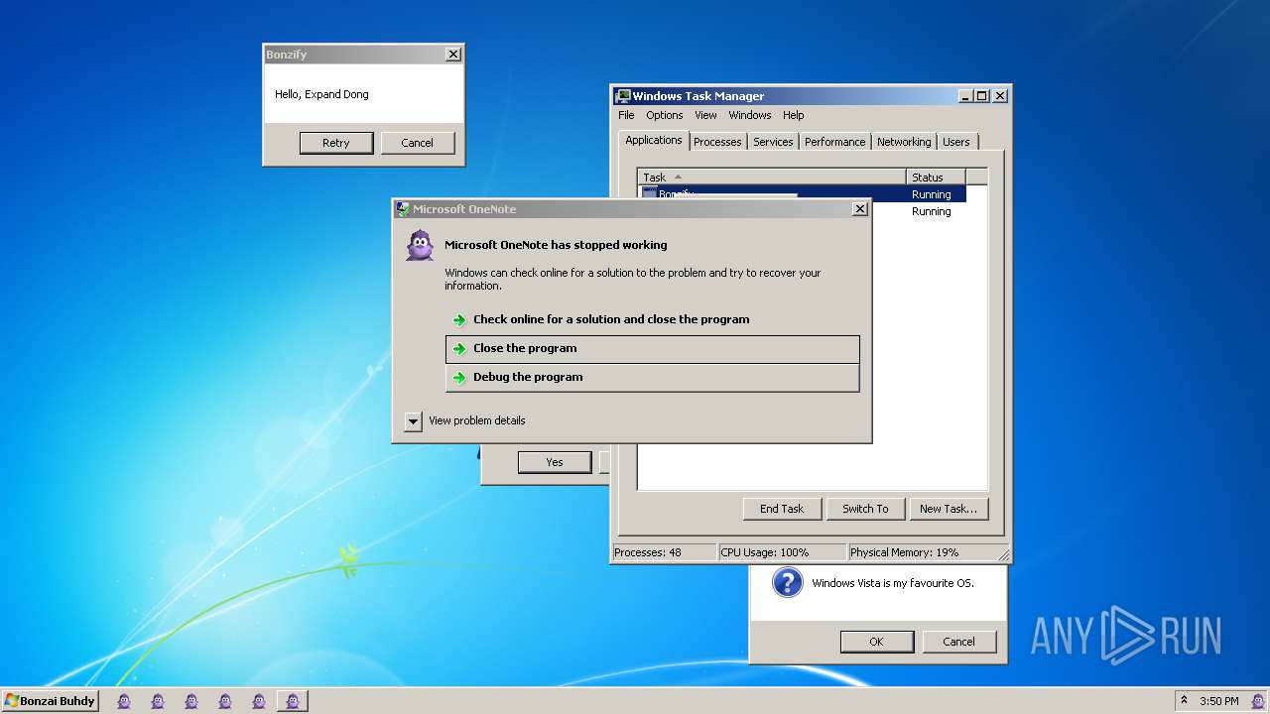This screenshot has width=1270, height=714.
Task: Click Retry in the Bonzify dialog
Action: coord(336,143)
